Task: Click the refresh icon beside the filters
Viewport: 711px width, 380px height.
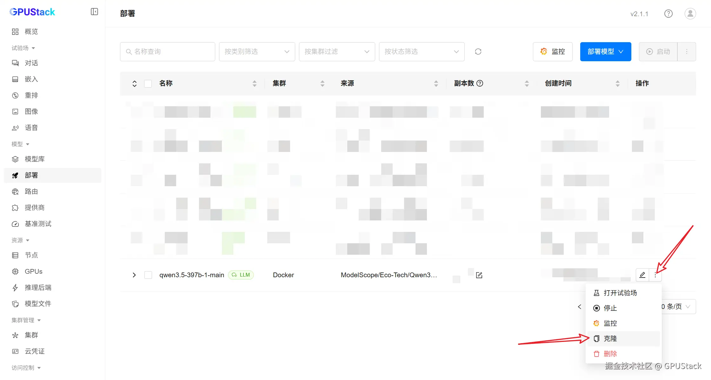Action: tap(478, 51)
